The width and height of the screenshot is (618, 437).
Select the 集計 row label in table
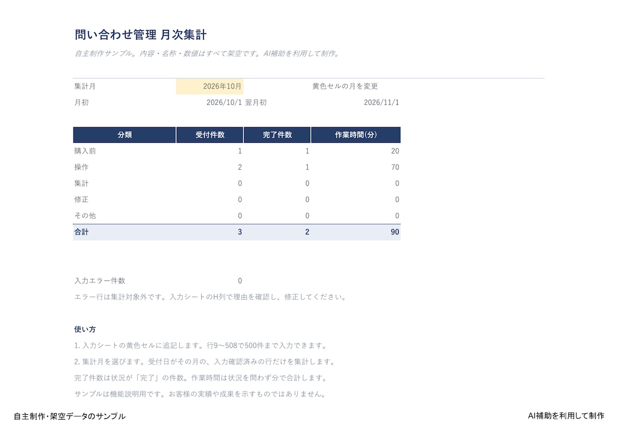[x=82, y=184]
